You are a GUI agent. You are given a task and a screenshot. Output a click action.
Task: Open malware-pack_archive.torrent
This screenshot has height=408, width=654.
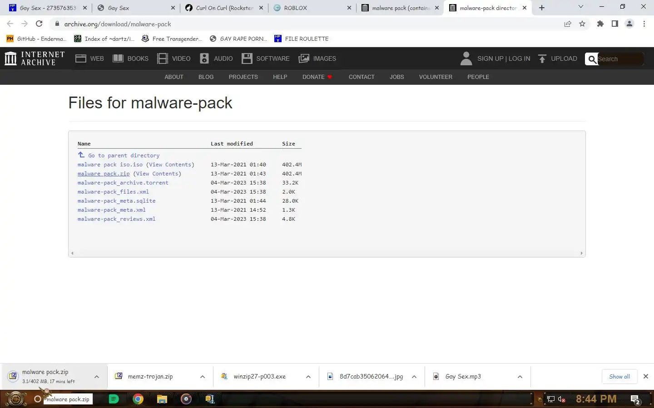coord(123,183)
